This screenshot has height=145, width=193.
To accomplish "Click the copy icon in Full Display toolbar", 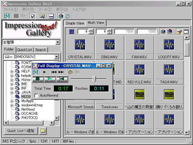I will coord(77,72).
